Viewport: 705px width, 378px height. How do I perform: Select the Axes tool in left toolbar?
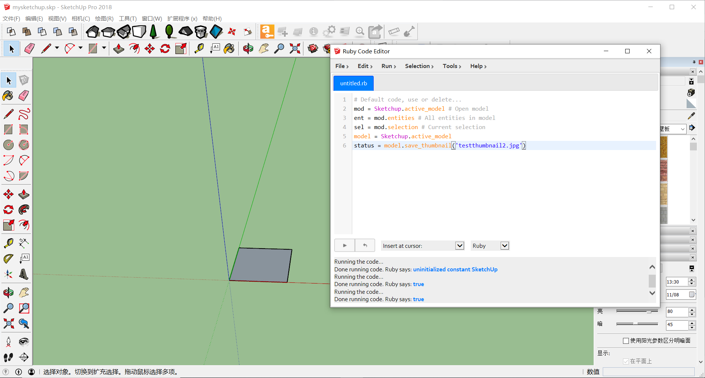point(8,274)
